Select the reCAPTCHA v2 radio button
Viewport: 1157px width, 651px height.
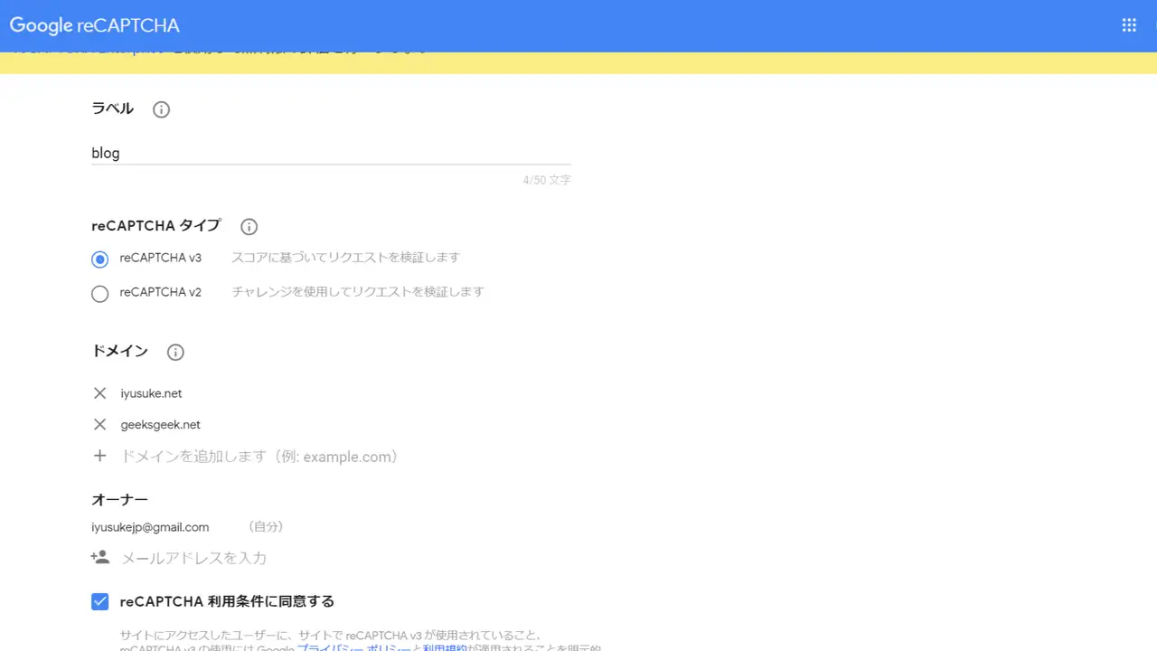pyautogui.click(x=100, y=294)
